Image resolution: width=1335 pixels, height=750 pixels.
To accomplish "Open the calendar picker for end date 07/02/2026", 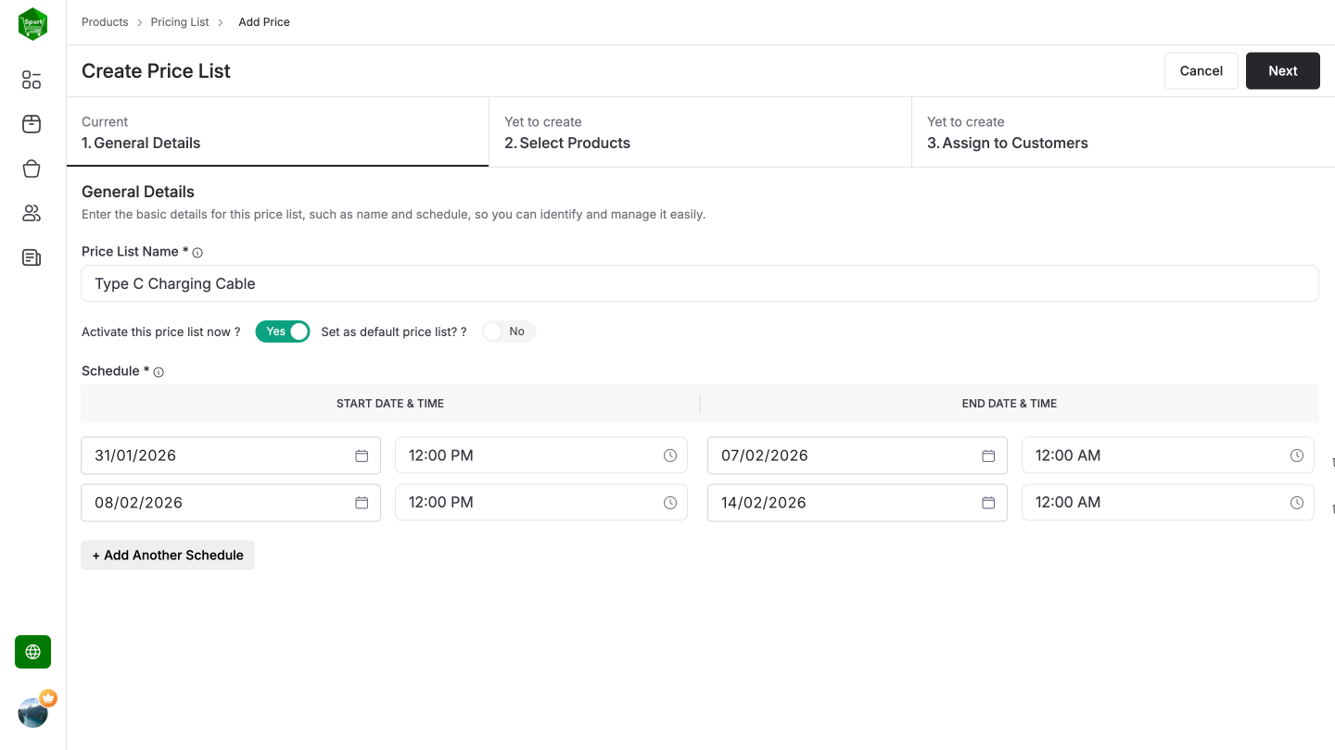I will tap(987, 455).
